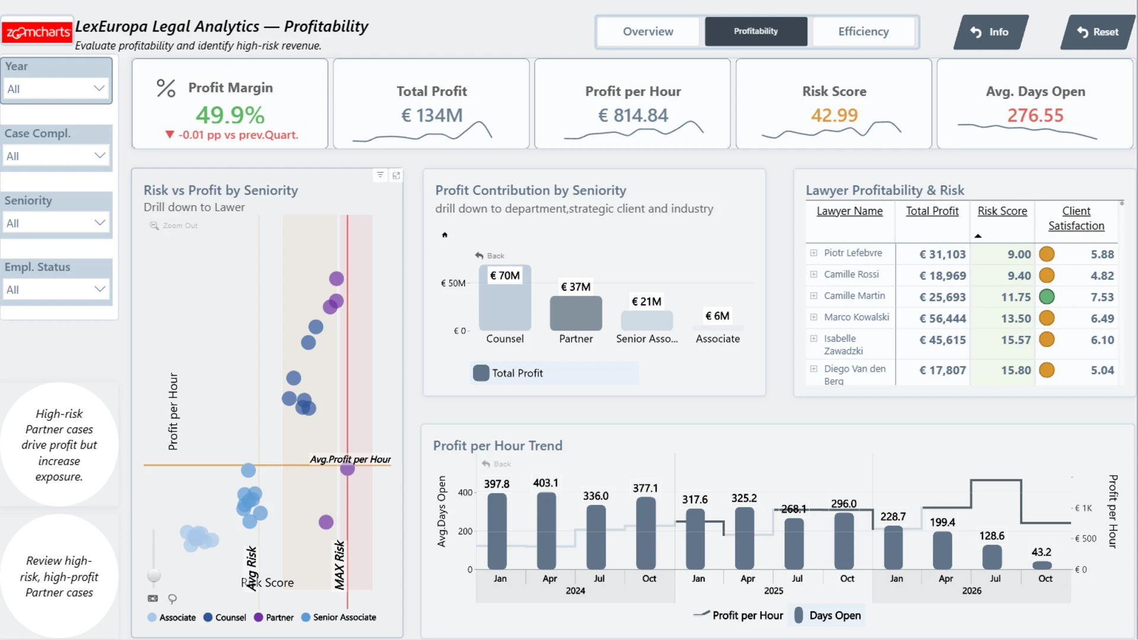The image size is (1138, 640).
Task: Click the Zoom Out label in scatter chart
Action: [180, 226]
